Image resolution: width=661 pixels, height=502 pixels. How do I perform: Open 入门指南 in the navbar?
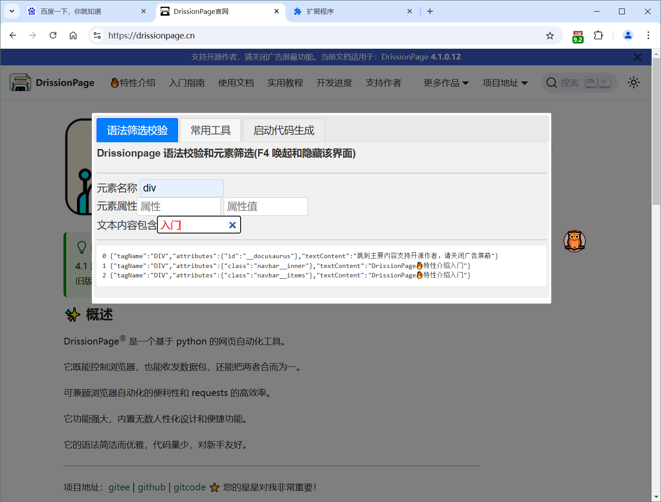(x=187, y=83)
